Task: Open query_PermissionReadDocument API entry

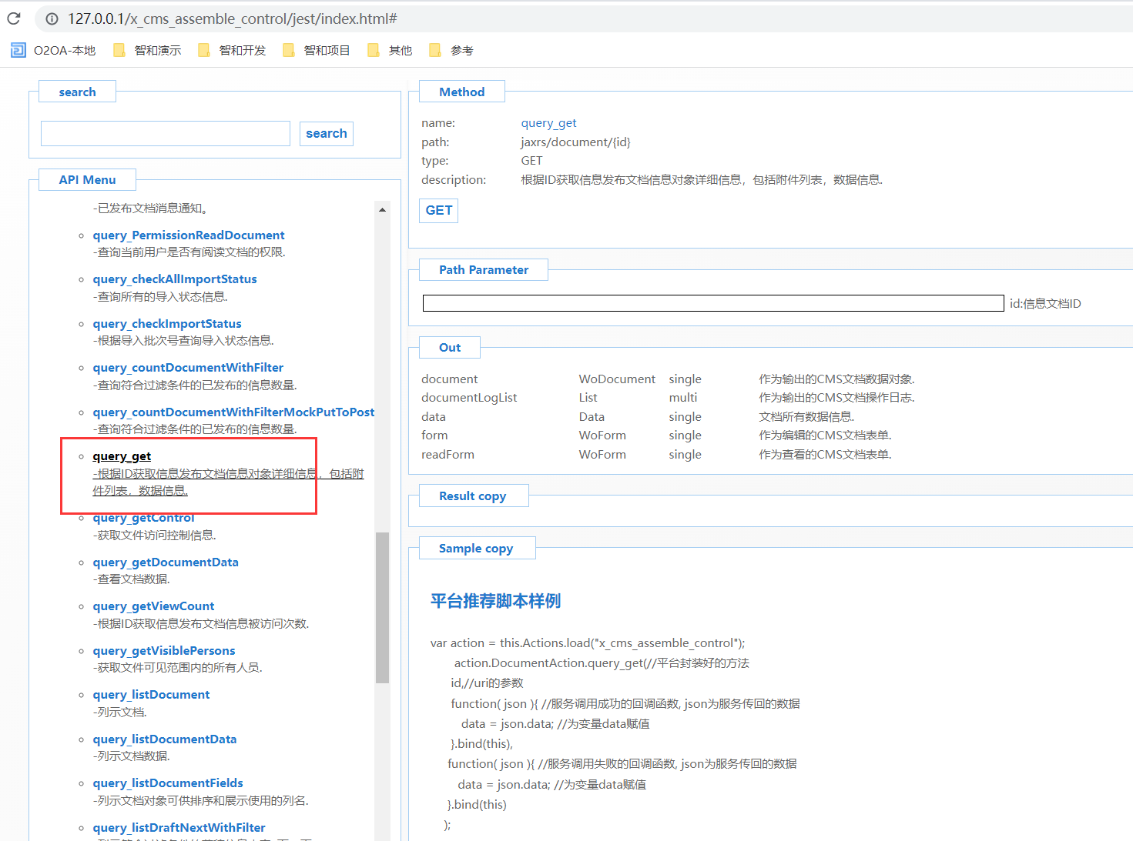Action: [x=189, y=235]
